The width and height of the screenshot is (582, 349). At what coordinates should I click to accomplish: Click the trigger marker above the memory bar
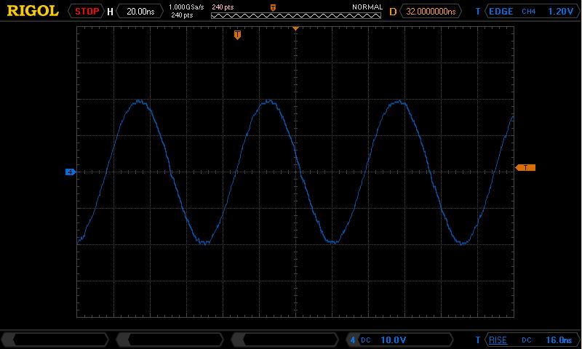[273, 7]
